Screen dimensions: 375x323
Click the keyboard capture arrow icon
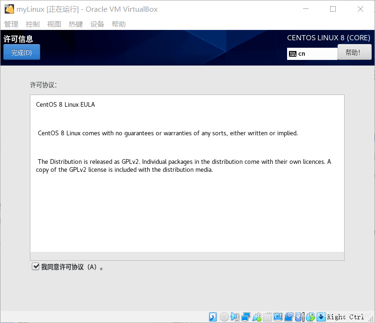coord(321,317)
